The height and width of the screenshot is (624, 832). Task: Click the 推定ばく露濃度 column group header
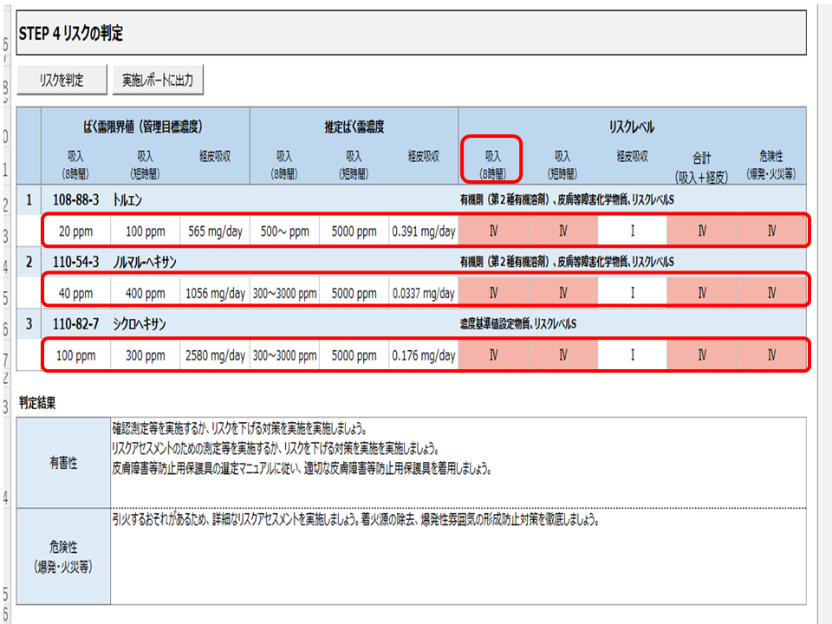click(354, 127)
